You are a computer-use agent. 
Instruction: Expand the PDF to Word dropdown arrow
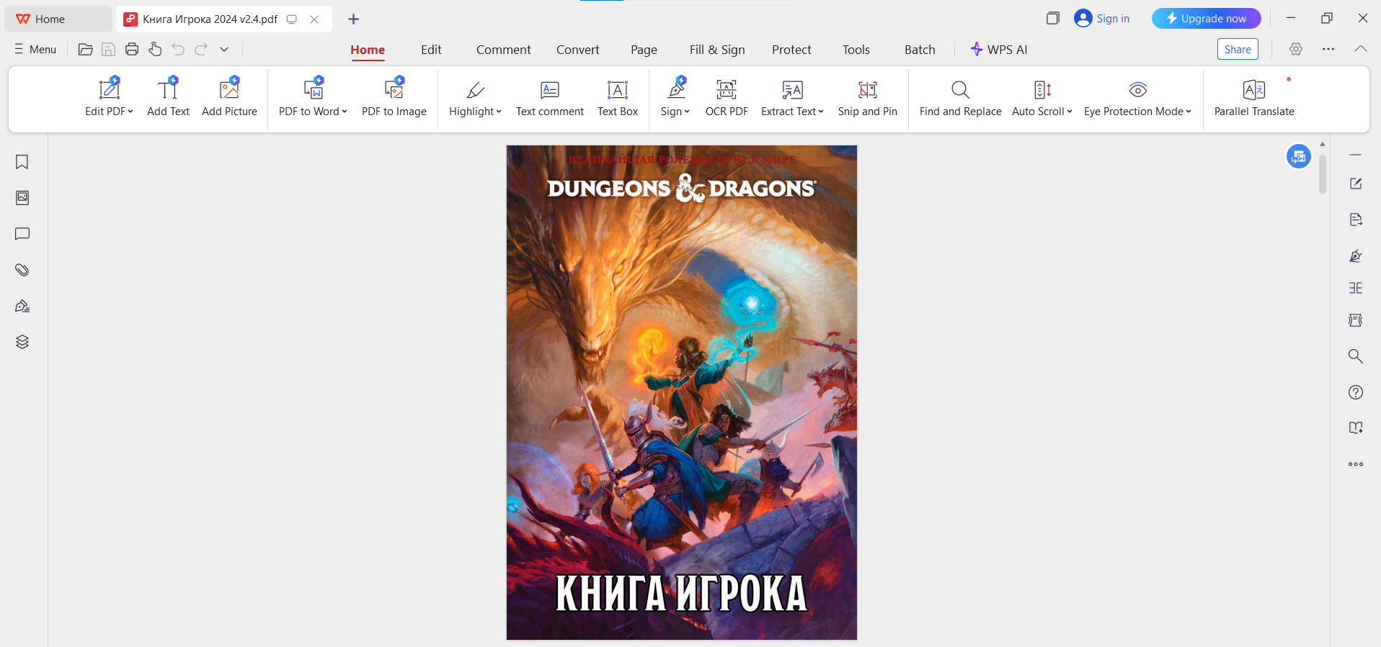(345, 112)
